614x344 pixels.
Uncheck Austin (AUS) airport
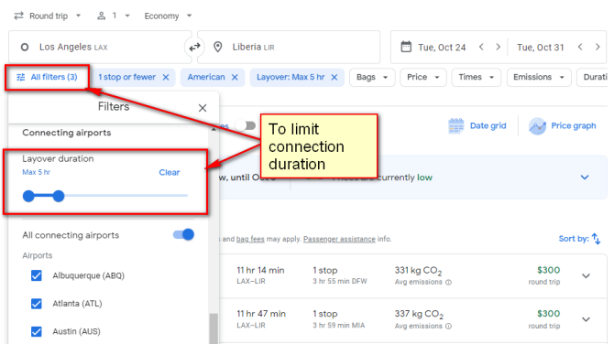click(x=37, y=331)
